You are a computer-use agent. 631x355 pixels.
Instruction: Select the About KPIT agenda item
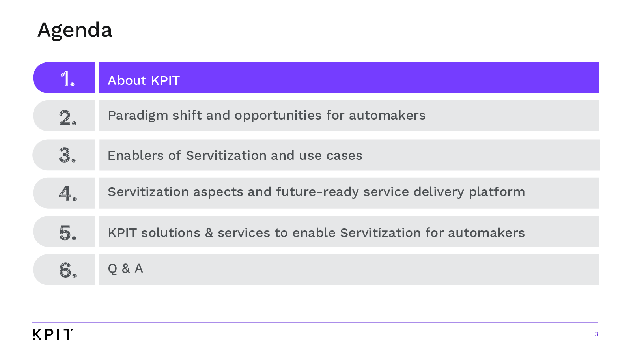349,78
